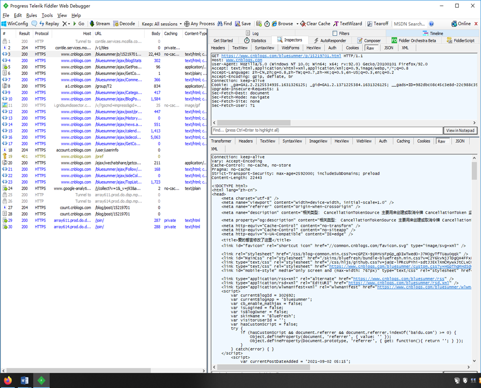
Task: Open the FiddlerScript tab
Action: tap(460, 40)
